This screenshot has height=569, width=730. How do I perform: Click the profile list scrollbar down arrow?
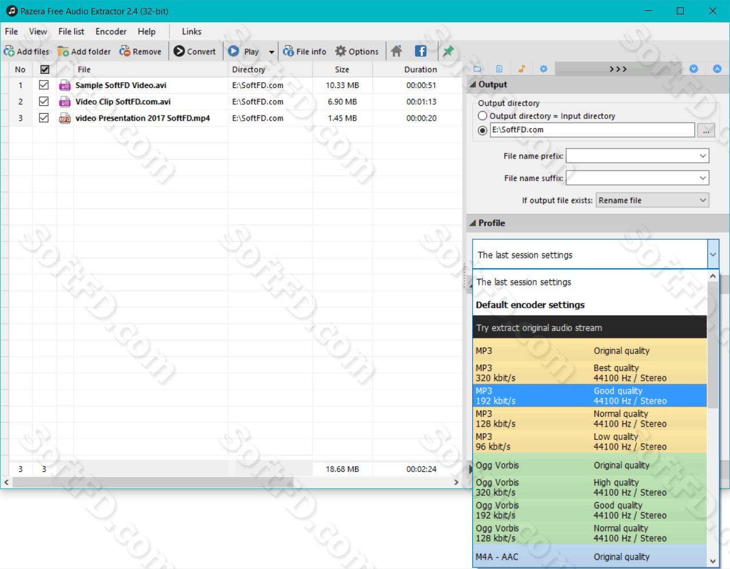(x=713, y=561)
